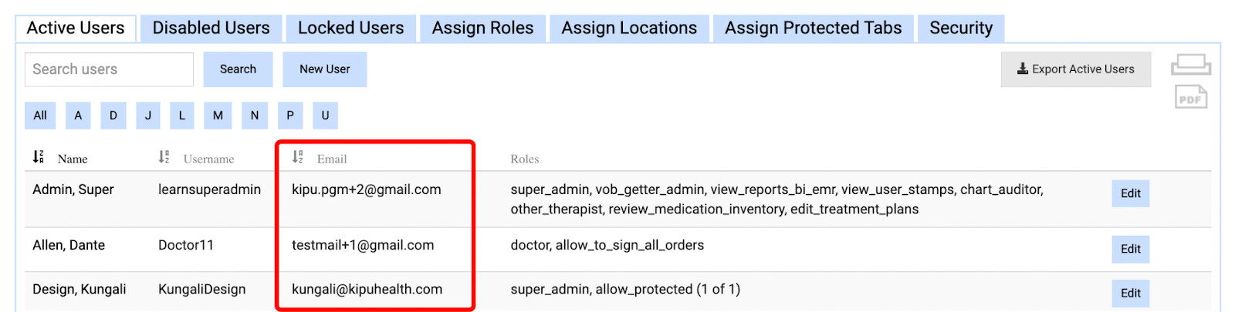This screenshot has height=312, width=1235.
Task: Click the PDF export icon
Action: pyautogui.click(x=1190, y=98)
